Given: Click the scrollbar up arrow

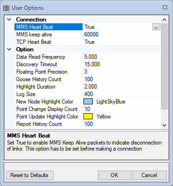Looking at the screenshot, I should (164, 20).
